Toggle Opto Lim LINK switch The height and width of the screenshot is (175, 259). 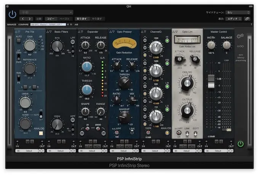[187, 133]
